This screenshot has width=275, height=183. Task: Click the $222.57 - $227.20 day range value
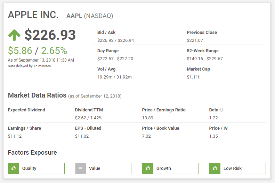pyautogui.click(x=115, y=59)
